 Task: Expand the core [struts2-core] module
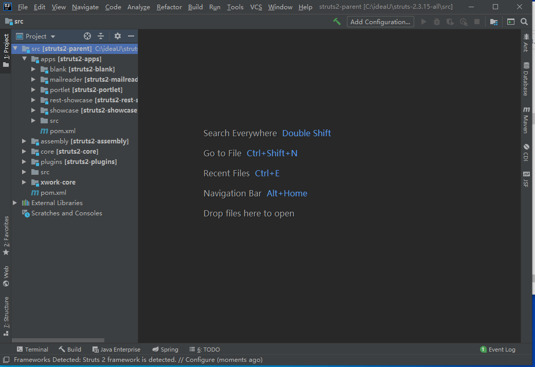(x=24, y=151)
